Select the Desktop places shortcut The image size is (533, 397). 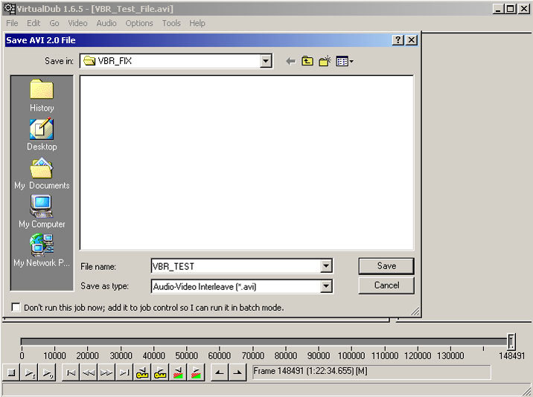point(42,135)
